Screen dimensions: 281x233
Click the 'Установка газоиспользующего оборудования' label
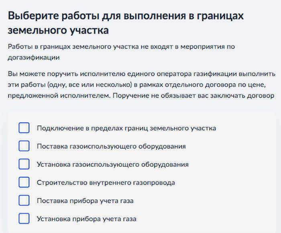point(113,164)
